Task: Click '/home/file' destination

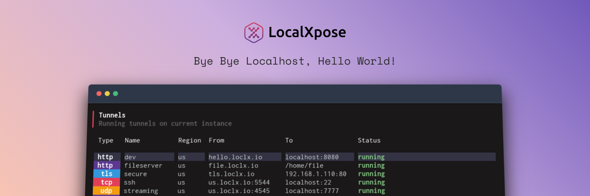Action: tap(304, 165)
